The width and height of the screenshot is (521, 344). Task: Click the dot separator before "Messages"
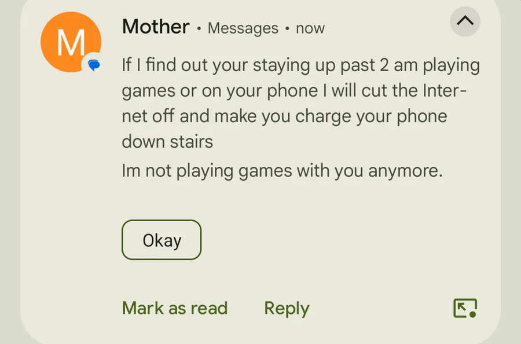[x=199, y=28]
